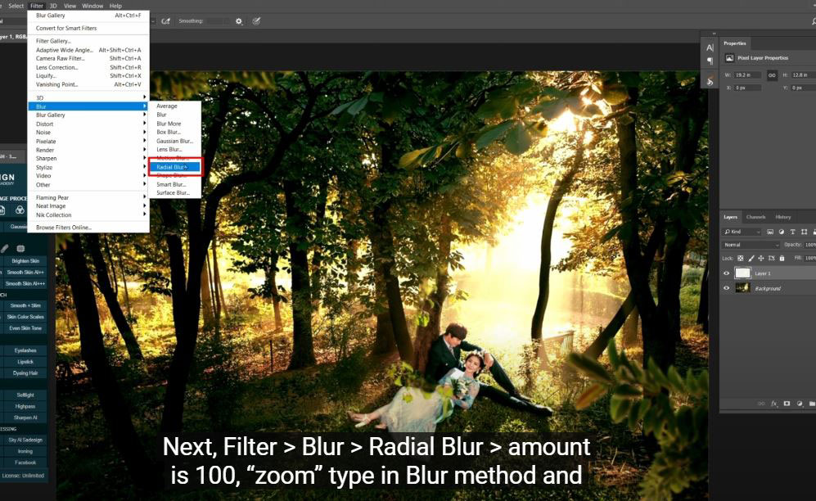Click the Highpass button in plugin panel
The image size is (816, 501).
pos(25,406)
